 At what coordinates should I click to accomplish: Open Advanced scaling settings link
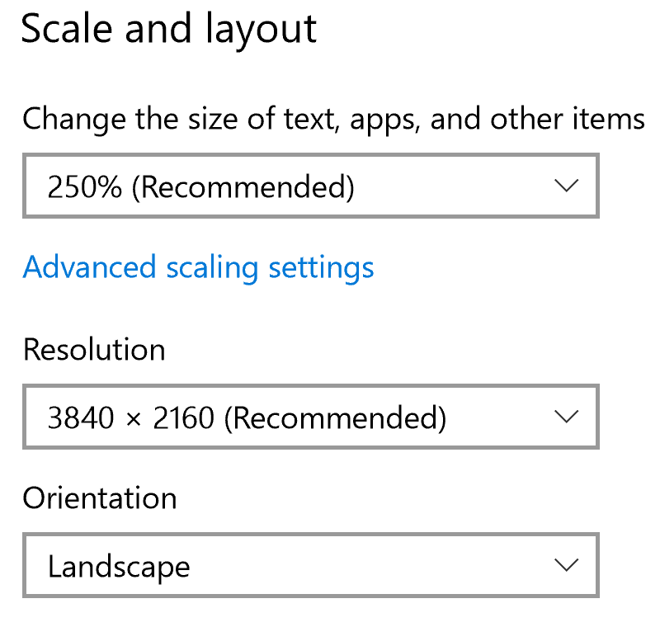click(198, 267)
